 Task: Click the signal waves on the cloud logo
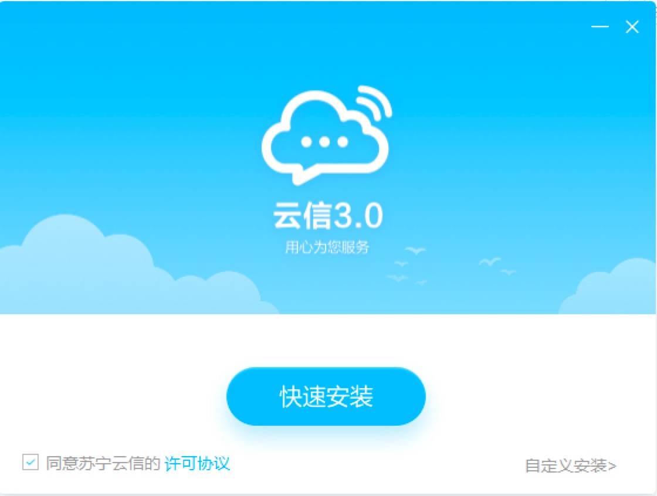(x=374, y=102)
